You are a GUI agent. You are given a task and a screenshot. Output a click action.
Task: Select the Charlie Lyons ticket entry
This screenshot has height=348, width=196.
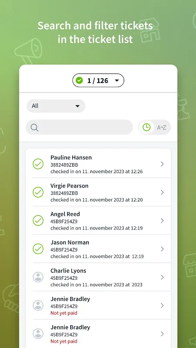click(98, 277)
